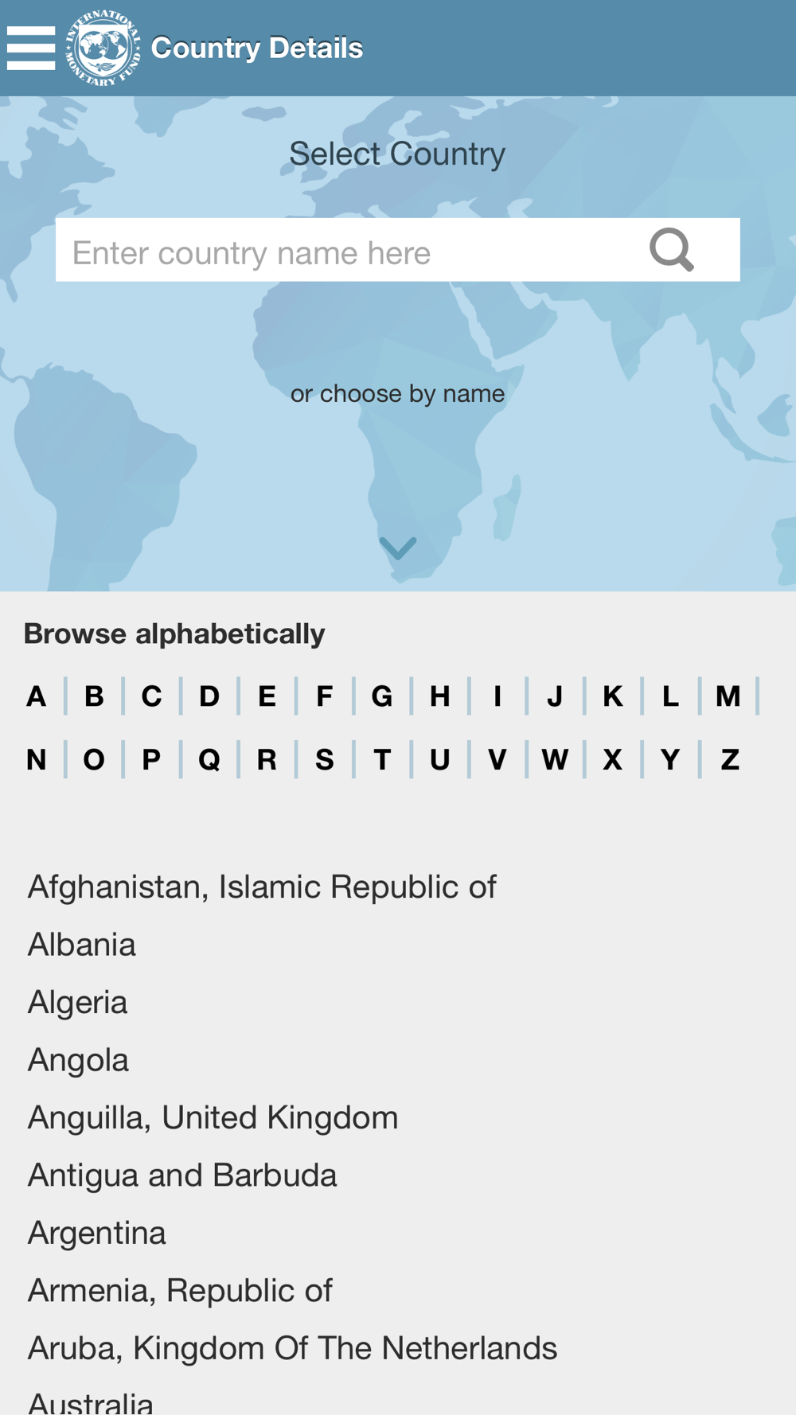The width and height of the screenshot is (796, 1415).
Task: Select Angola from the list
Action: tap(78, 1060)
